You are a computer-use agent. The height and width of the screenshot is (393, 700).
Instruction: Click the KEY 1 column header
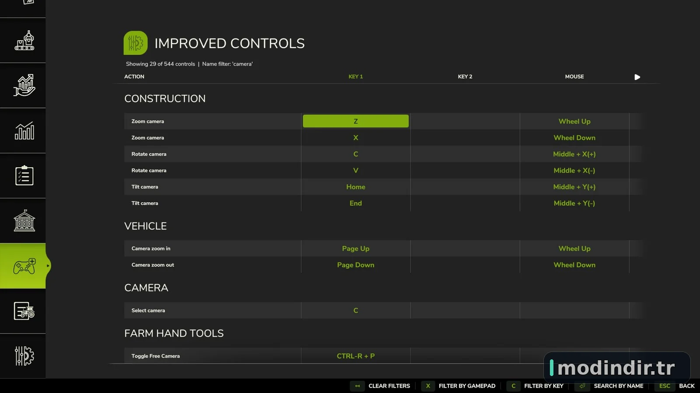tap(356, 76)
